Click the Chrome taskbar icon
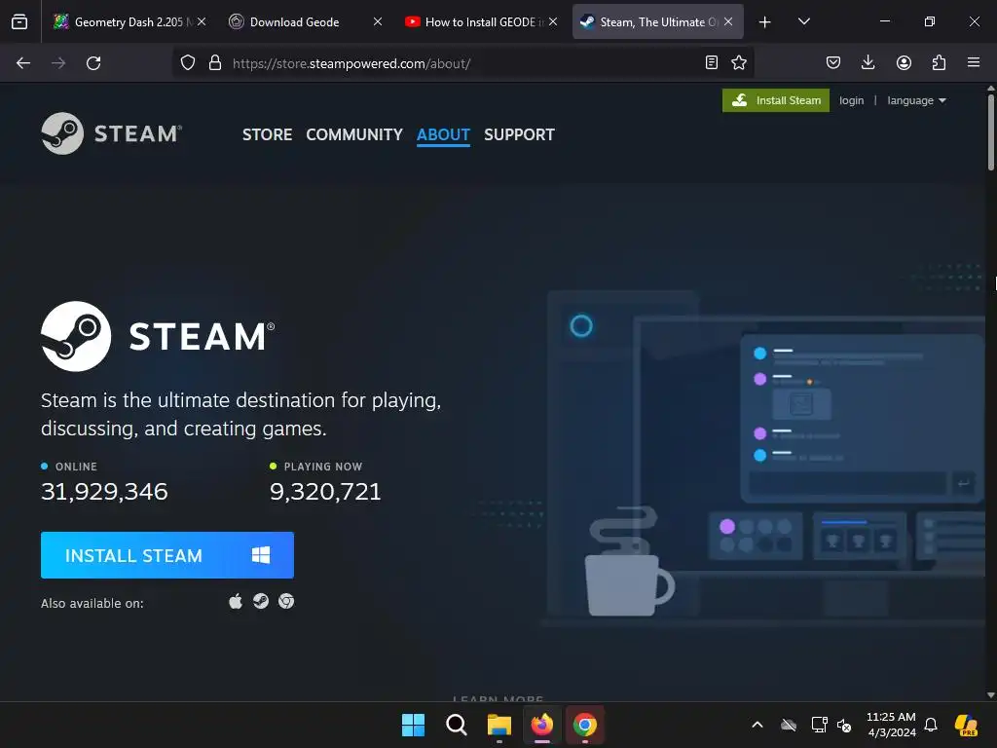997x748 pixels. [x=585, y=725]
